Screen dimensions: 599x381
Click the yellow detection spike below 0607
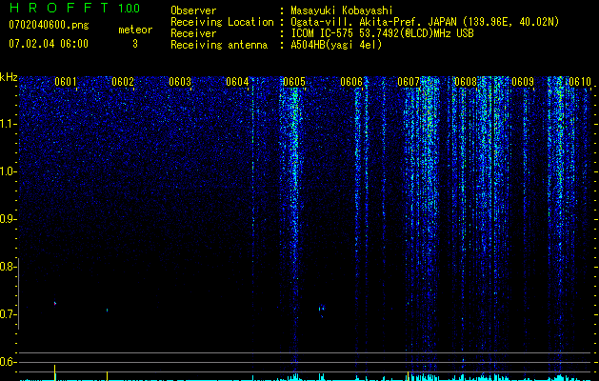[x=408, y=375]
